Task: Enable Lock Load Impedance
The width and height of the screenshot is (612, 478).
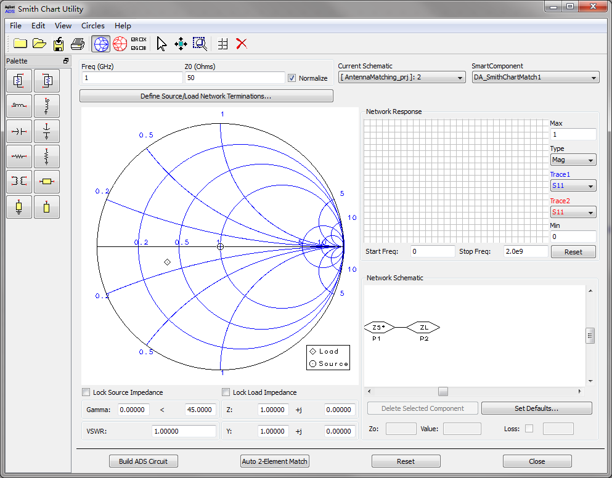Action: coord(226,392)
